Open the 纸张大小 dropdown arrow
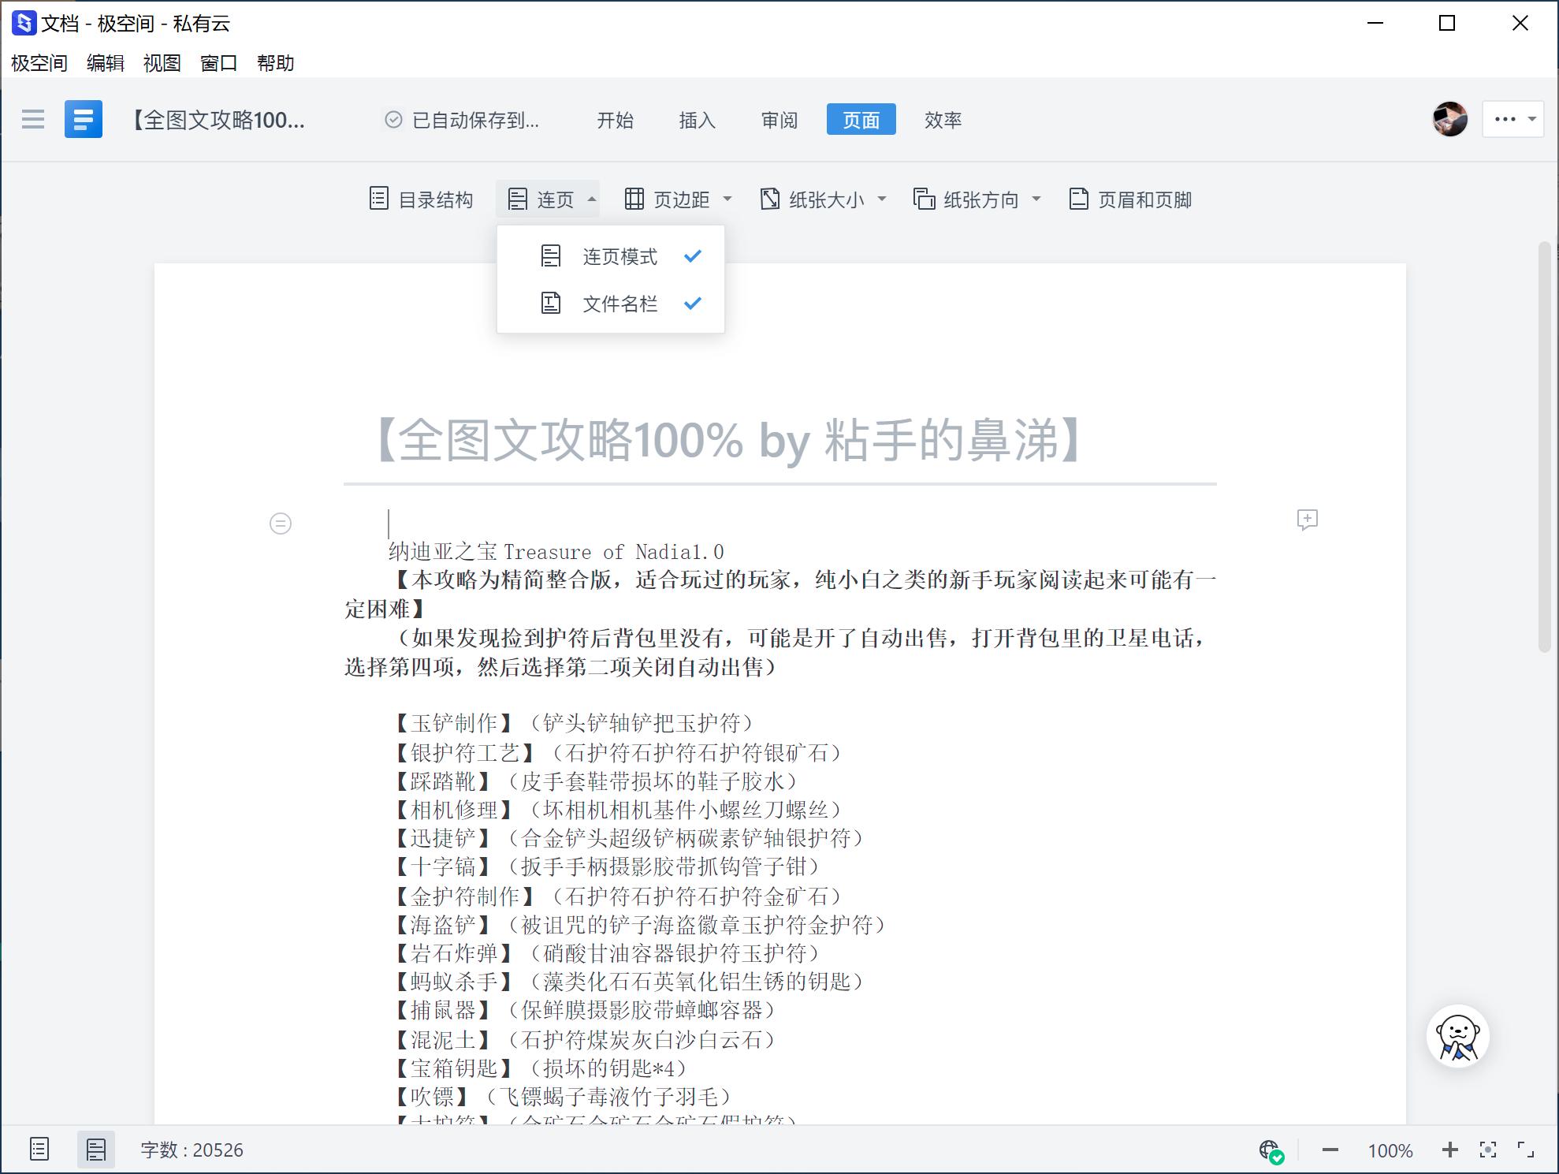 point(882,199)
